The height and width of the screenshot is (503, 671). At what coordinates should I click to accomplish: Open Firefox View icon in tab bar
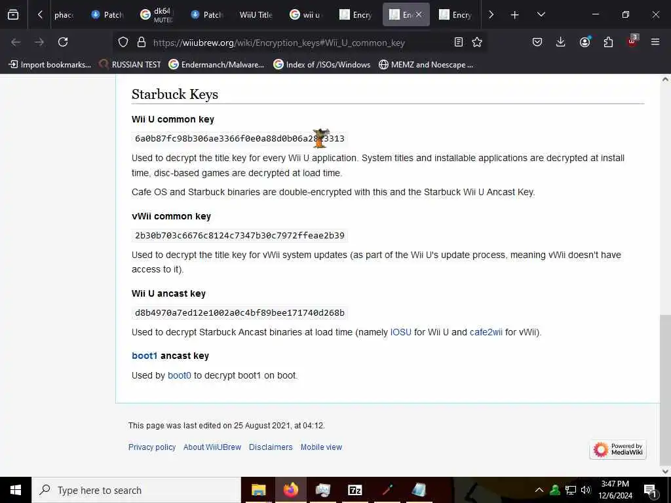[x=13, y=14]
